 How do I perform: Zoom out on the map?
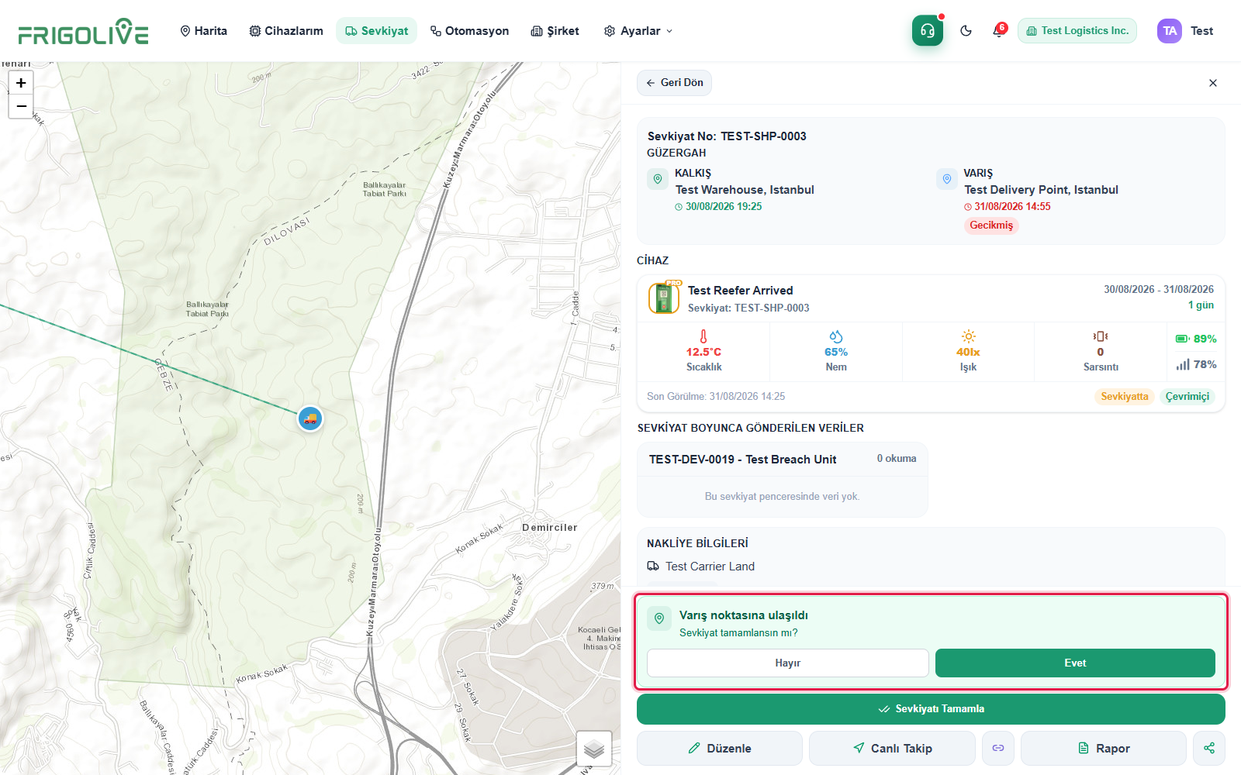[x=21, y=106]
